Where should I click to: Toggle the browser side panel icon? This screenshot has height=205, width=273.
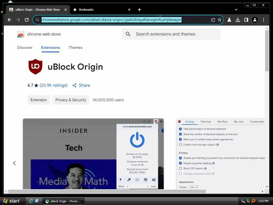pos(246,20)
